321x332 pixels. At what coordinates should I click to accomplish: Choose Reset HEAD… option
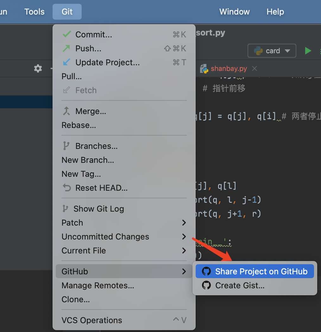click(101, 188)
